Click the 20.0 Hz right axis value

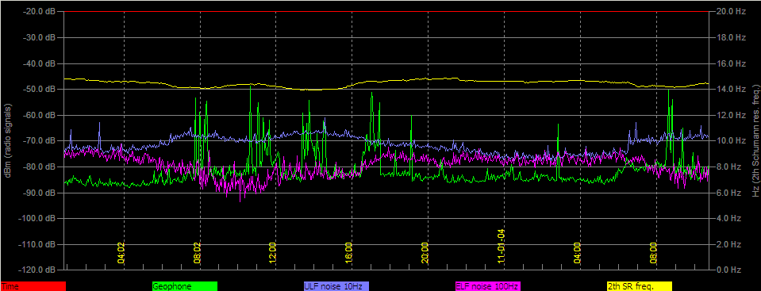[x=732, y=11]
